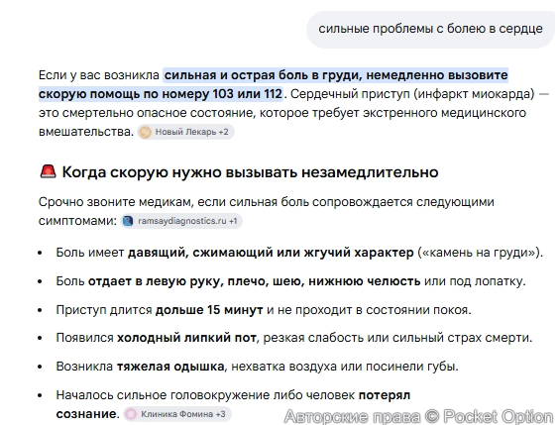559x425 pixels.
Task: Open the ramsaydiagnostics.ru +1 source chip
Action: point(181,221)
